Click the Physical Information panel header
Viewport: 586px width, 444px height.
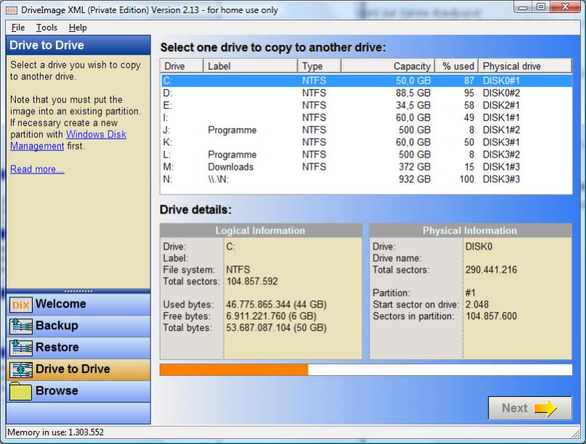click(x=470, y=231)
